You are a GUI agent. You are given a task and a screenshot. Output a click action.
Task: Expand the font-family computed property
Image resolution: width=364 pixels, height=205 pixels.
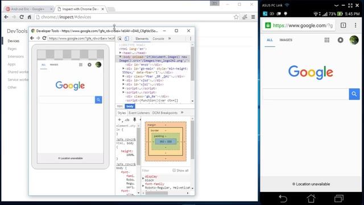[x=143, y=186]
